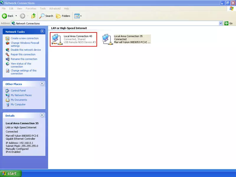Click the title bar Network Connections icon

click(x=2, y=3)
